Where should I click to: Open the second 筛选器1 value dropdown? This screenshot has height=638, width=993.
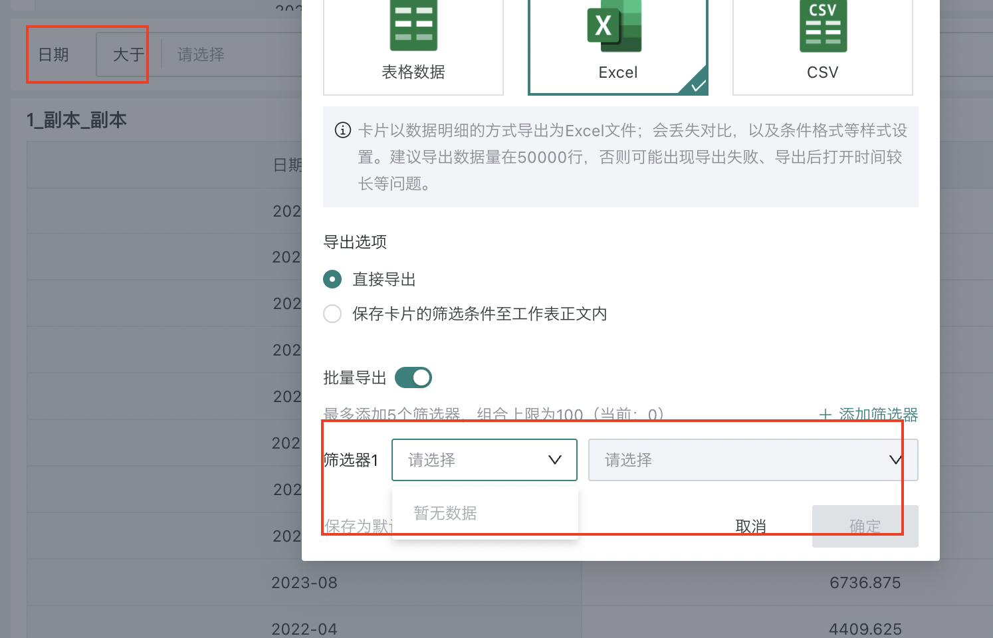(x=753, y=460)
